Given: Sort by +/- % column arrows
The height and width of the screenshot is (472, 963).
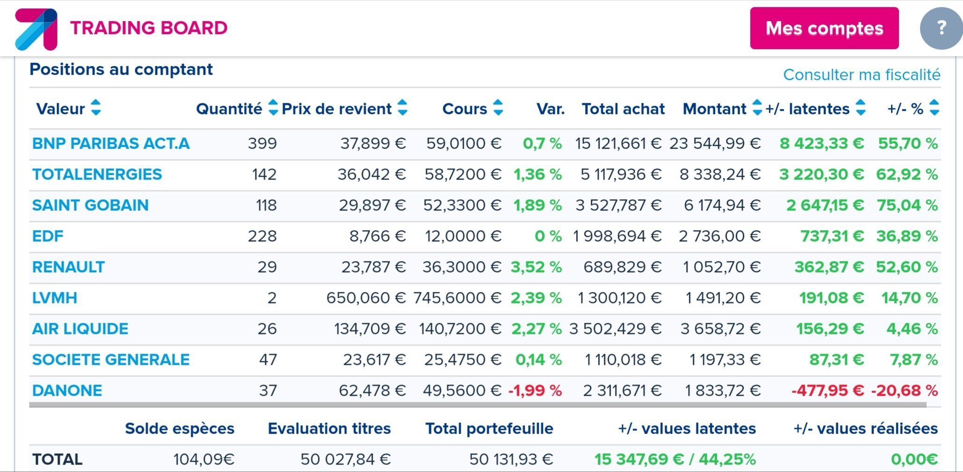Looking at the screenshot, I should pyautogui.click(x=934, y=108).
